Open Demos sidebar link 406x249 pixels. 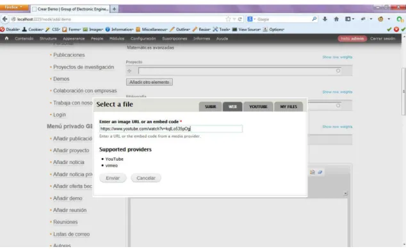pyautogui.click(x=61, y=79)
